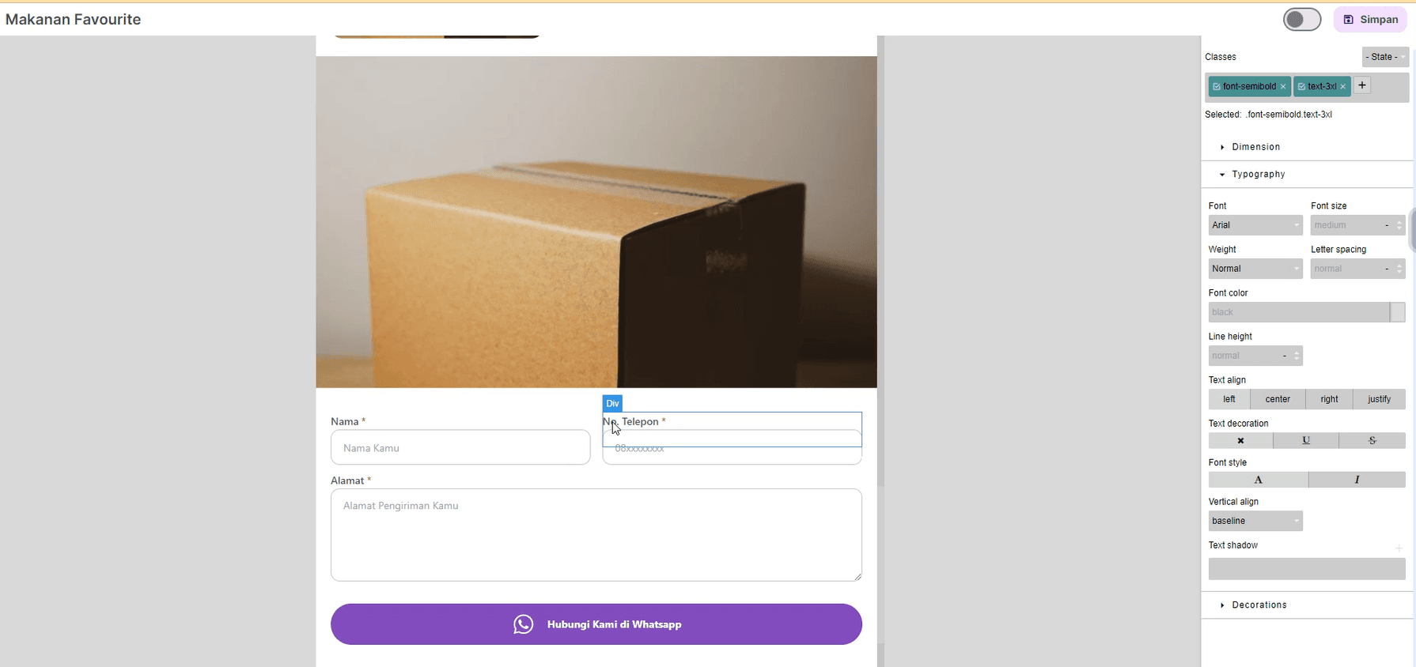1416x667 pixels.
Task: Expand the Dimension section
Action: (x=1255, y=147)
